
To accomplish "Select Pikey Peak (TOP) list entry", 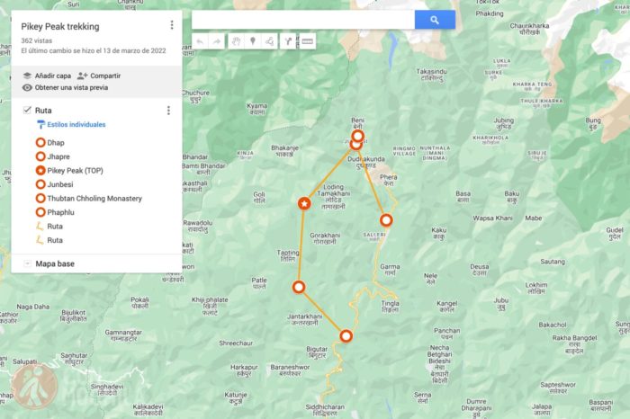I will [x=75, y=171].
